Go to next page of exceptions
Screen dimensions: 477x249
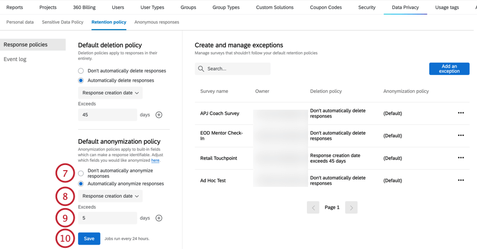click(351, 208)
